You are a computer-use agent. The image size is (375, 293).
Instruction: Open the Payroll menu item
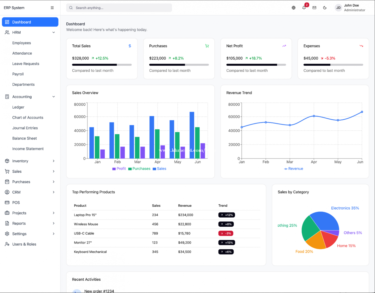(18, 74)
